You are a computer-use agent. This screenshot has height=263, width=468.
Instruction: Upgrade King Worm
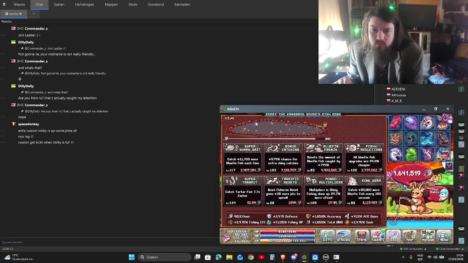(x=364, y=191)
